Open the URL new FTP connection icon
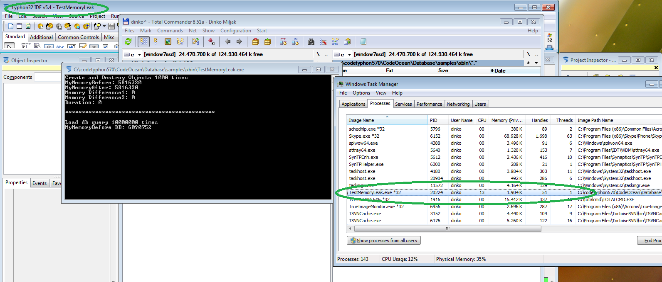Viewport: 662px width, 282px height. (x=295, y=41)
